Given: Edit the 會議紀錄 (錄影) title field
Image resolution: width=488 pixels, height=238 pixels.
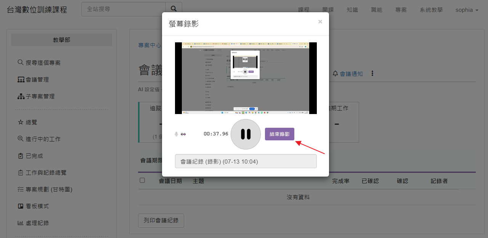Looking at the screenshot, I should [x=246, y=161].
